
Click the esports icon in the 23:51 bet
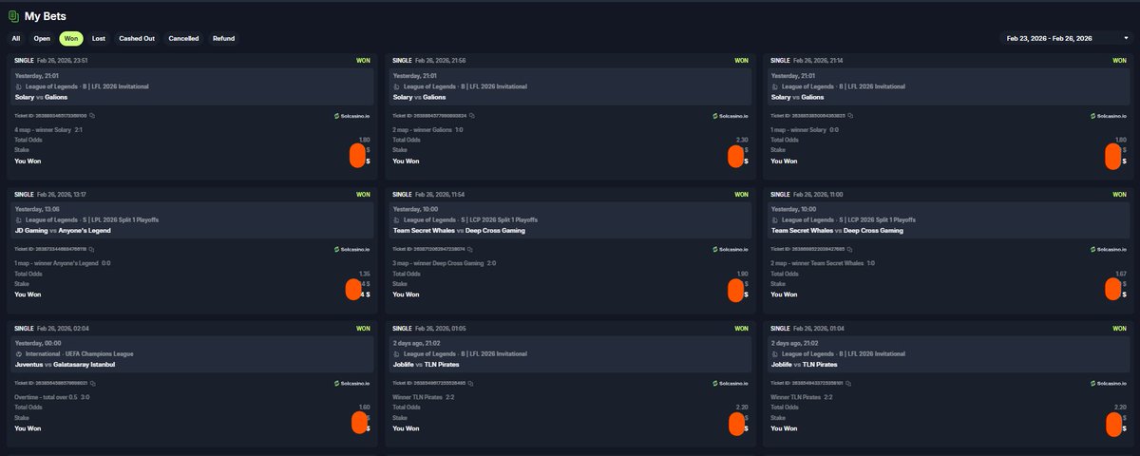pos(18,86)
